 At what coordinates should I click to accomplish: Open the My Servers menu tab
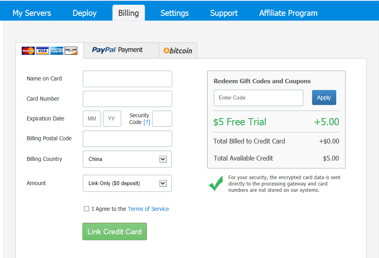(x=32, y=13)
